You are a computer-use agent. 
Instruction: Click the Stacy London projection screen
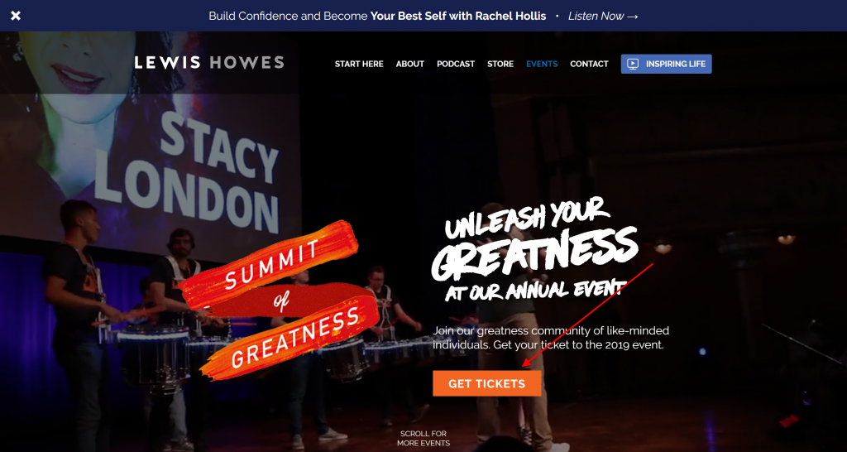151,141
